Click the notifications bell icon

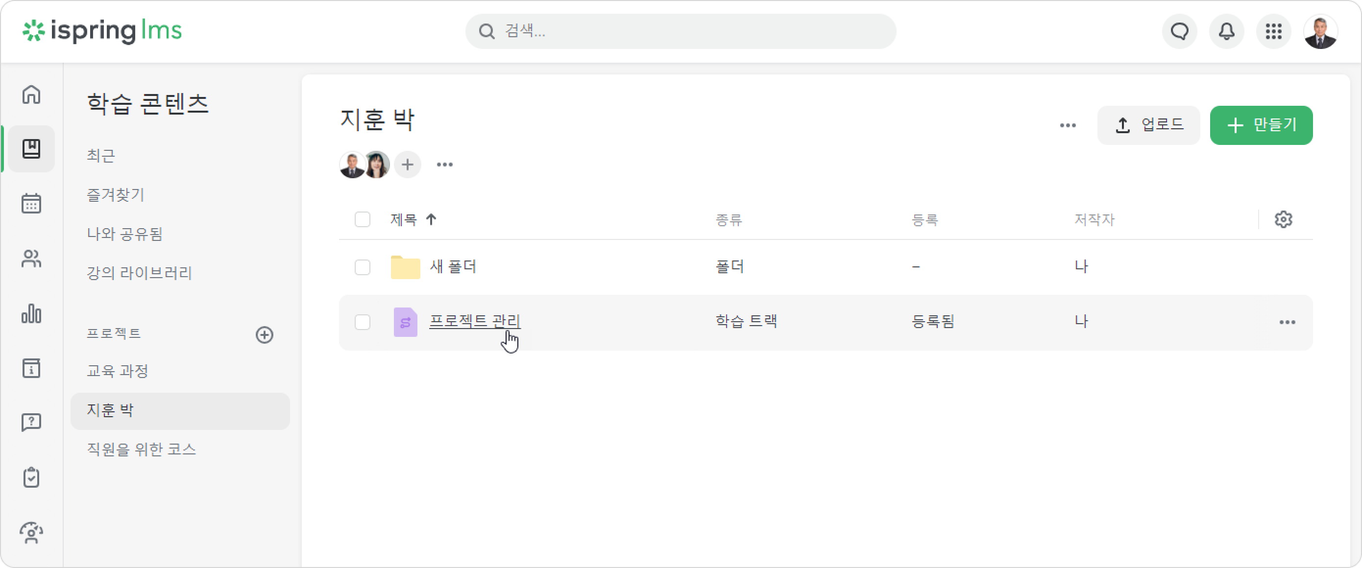point(1226,32)
